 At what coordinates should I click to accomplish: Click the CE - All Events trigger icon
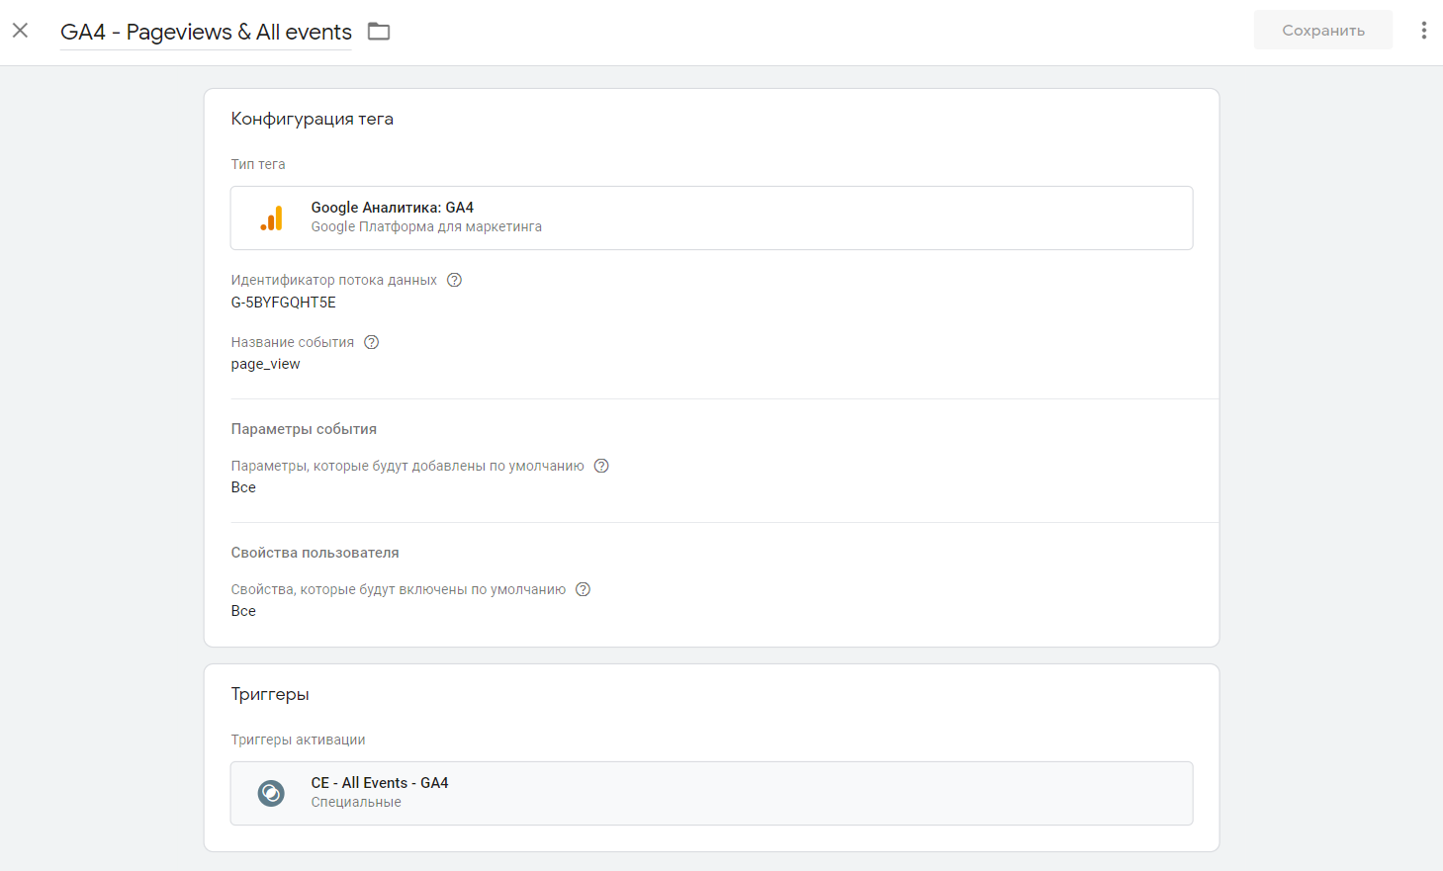tap(271, 793)
